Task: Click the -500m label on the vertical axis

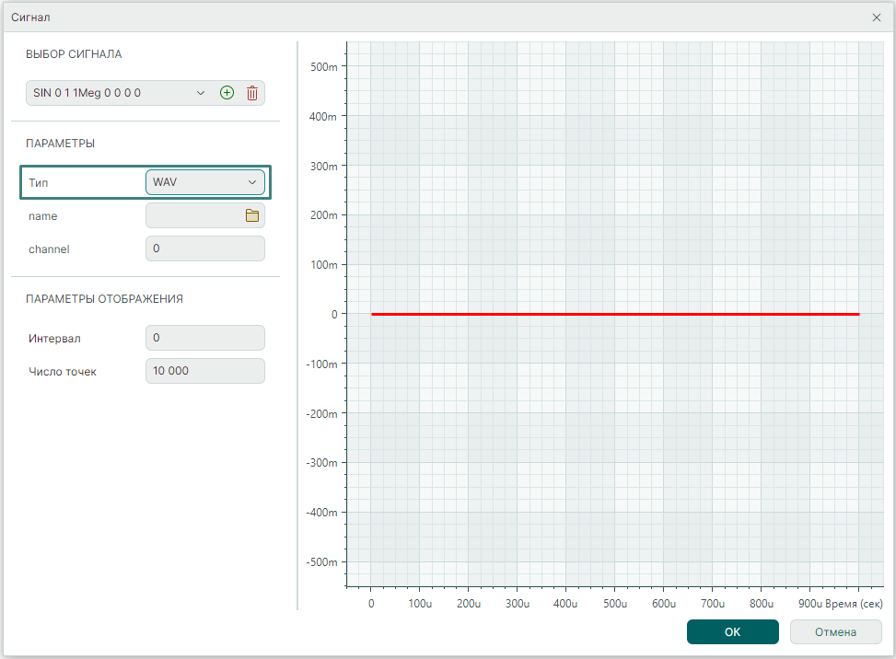Action: pyautogui.click(x=320, y=562)
